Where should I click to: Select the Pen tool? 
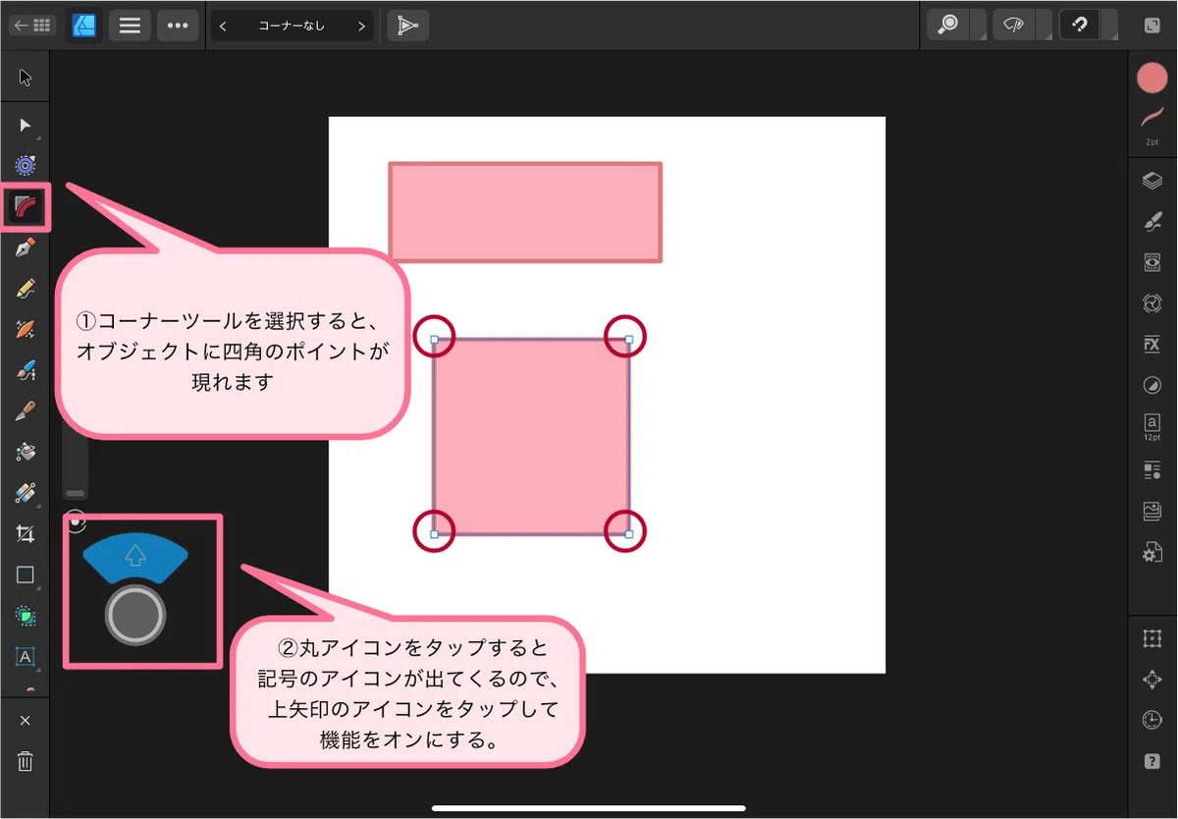(26, 247)
